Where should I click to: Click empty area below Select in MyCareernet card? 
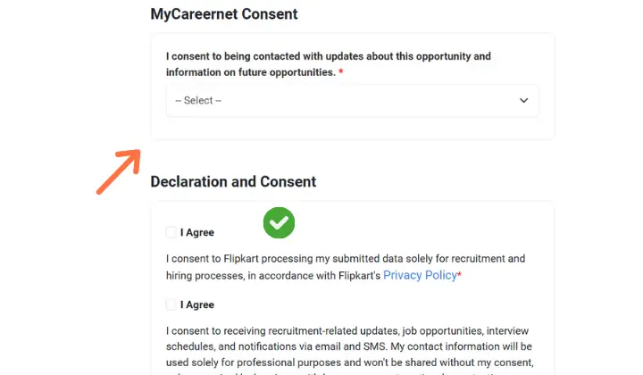point(352,128)
